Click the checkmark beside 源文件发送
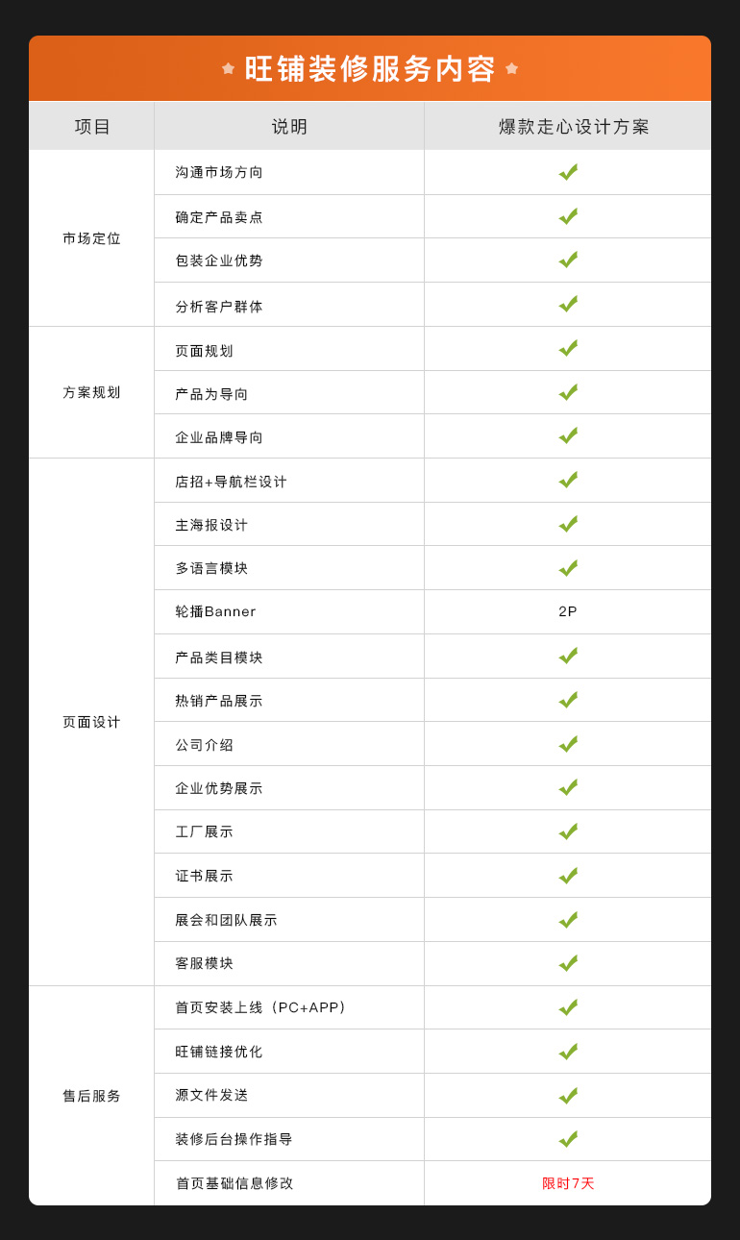 pyautogui.click(x=568, y=1096)
